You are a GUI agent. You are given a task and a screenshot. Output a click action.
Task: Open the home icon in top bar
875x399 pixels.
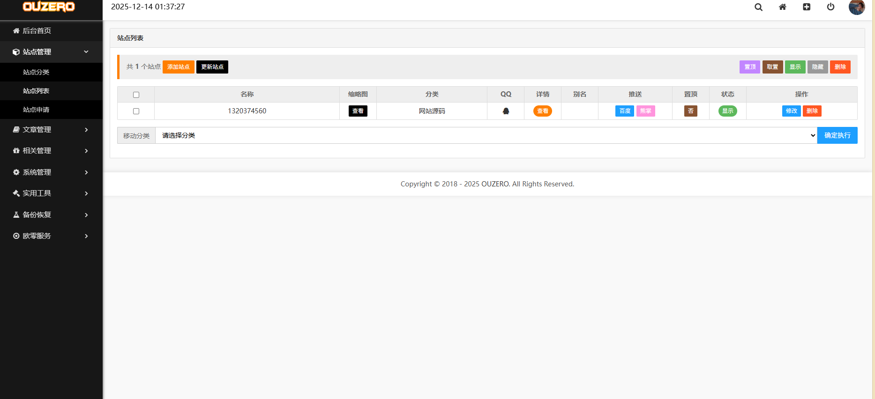782,7
